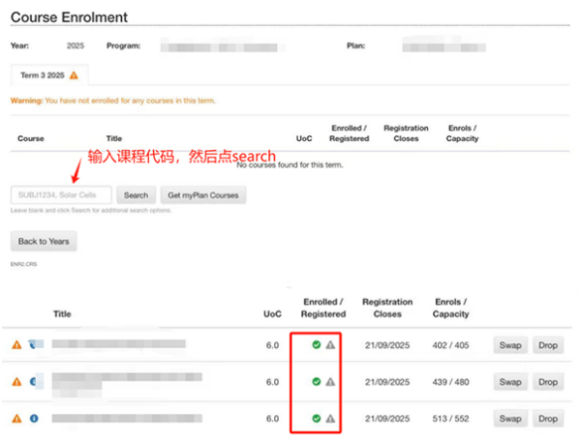This screenshot has width=581, height=441.
Task: Click green enrolled checkmark in 439 / 480 row
Action: pyautogui.click(x=317, y=382)
